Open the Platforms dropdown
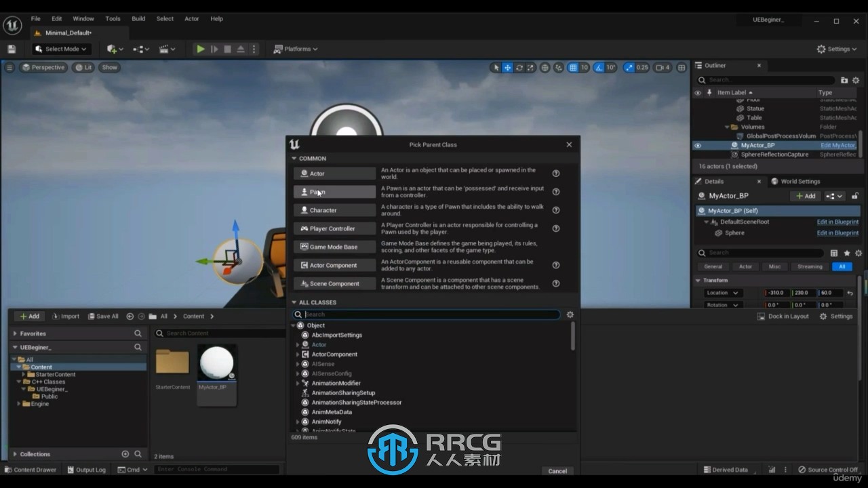This screenshot has width=868, height=488. pyautogui.click(x=296, y=49)
